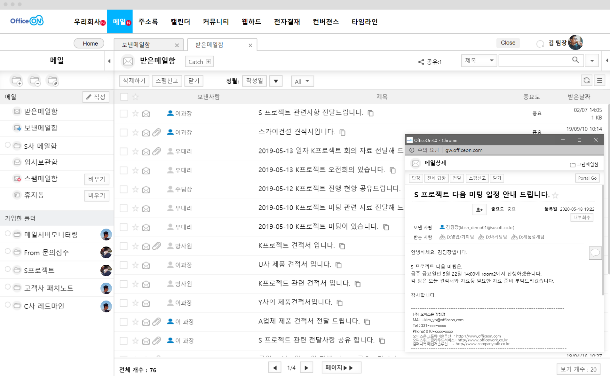Click the mail detail vertical scrollbar
Viewport: 610px width, 376px height.
pyautogui.click(x=602, y=240)
